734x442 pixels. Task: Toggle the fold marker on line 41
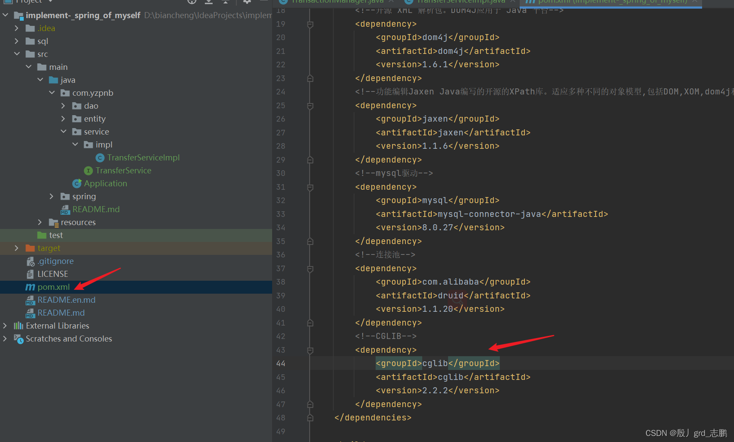click(x=310, y=323)
